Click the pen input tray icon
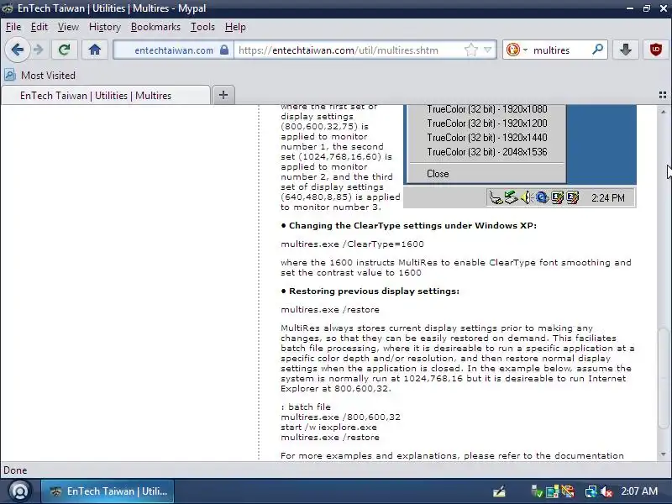 click(499, 491)
